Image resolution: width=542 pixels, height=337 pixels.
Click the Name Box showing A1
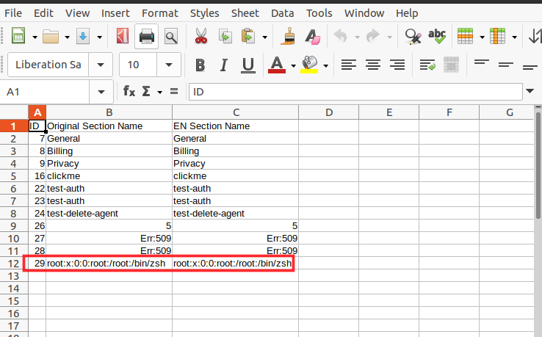pos(45,92)
